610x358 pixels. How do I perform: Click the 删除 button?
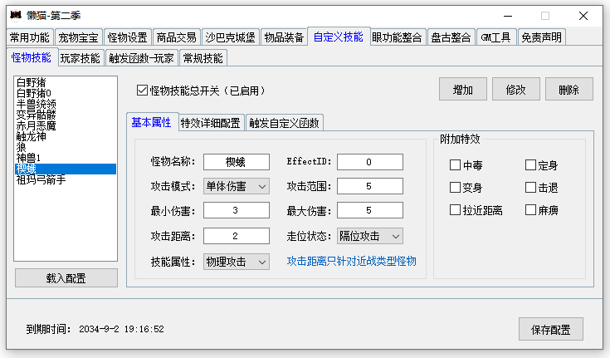(569, 89)
